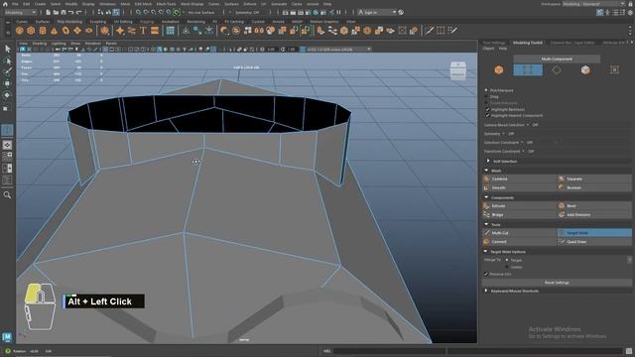This screenshot has width=635, height=357.
Task: Click the Combine button
Action: tap(519, 178)
